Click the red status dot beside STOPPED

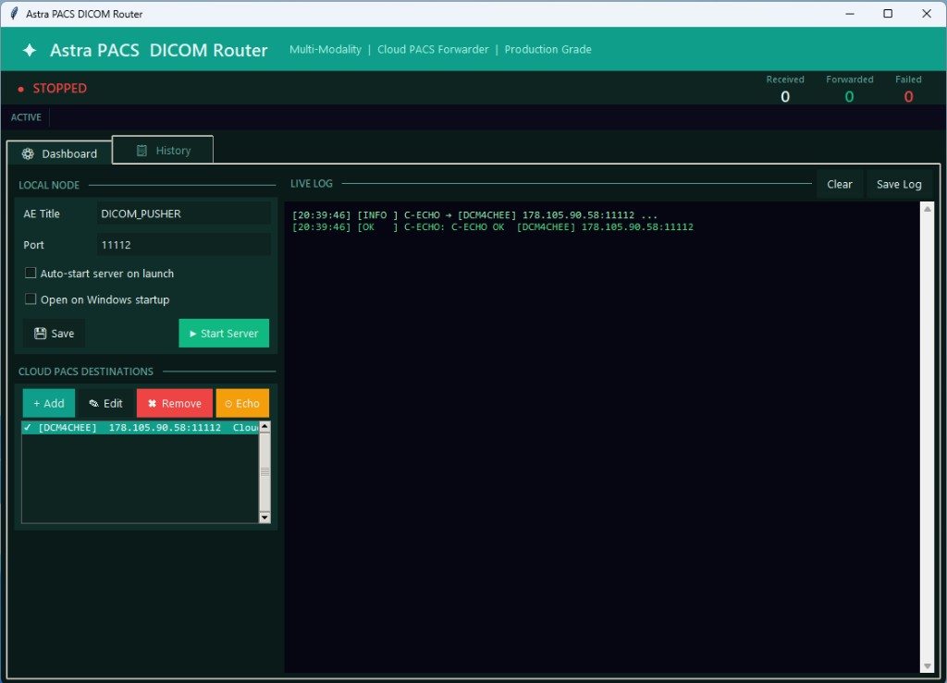[20, 89]
